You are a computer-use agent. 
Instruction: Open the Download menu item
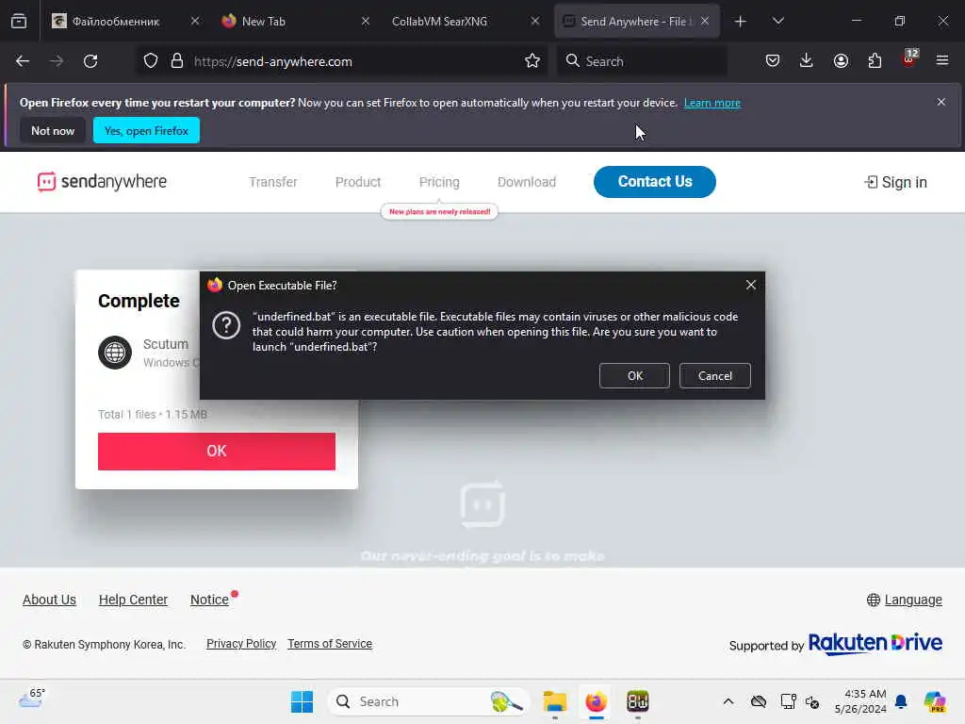point(527,182)
